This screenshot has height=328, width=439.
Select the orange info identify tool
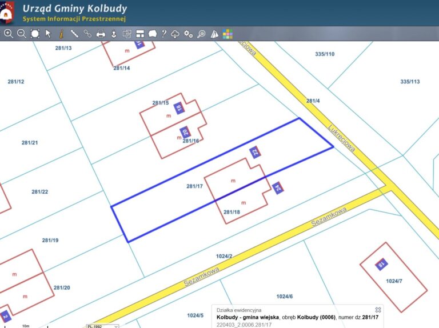point(61,34)
